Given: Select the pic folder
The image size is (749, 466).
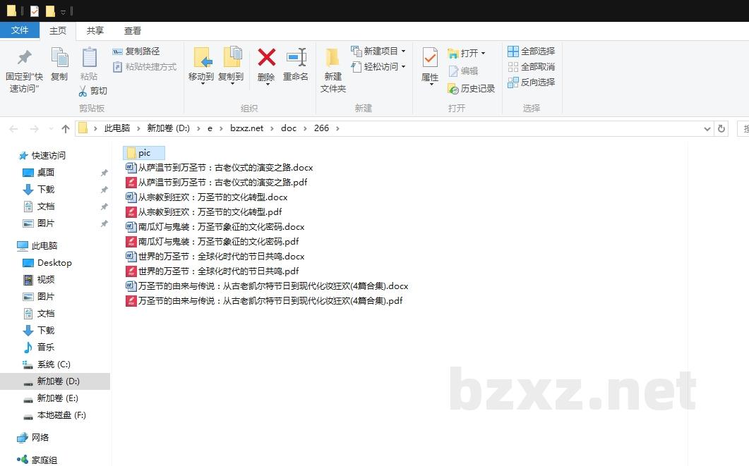Looking at the screenshot, I should click(144, 153).
